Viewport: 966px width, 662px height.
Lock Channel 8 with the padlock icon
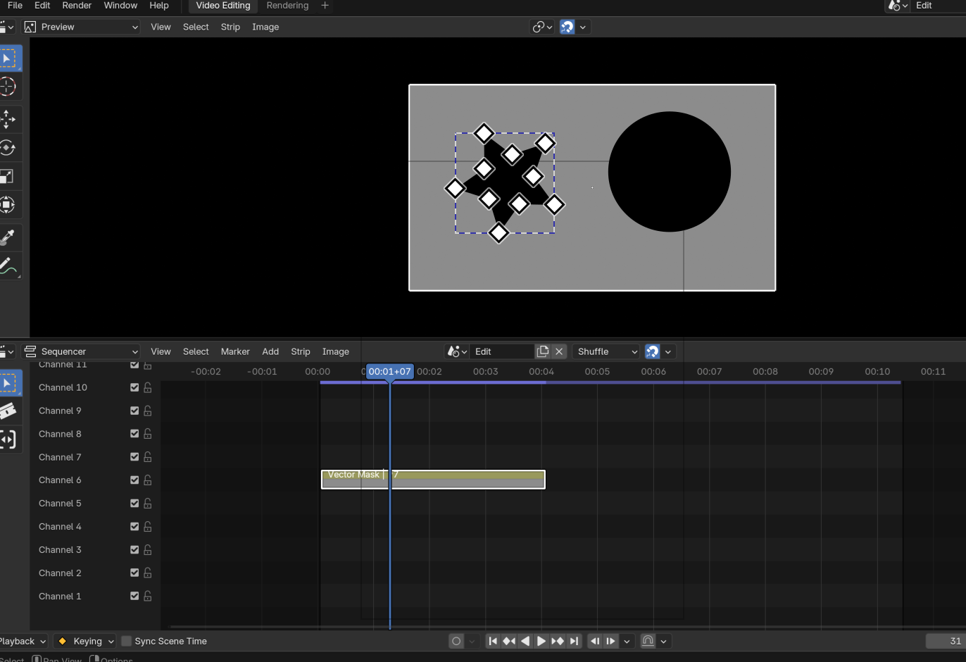point(148,434)
